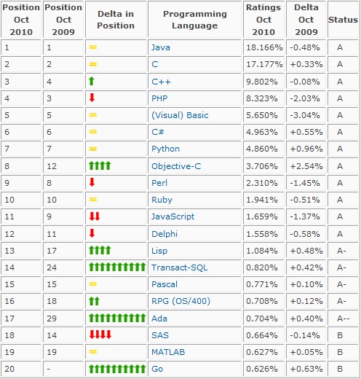Click the Ratings Oct 2010 column header
Screen dimensions: 361x379
click(x=263, y=20)
